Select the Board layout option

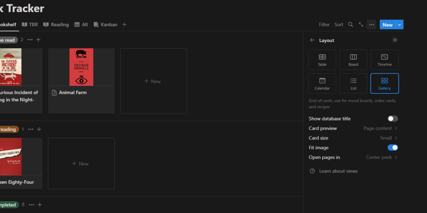click(353, 60)
